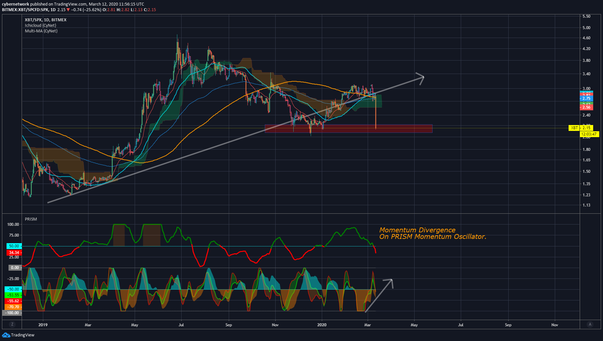Click the red support zone rectangle
Screen dimensions: 603x341
coord(349,129)
